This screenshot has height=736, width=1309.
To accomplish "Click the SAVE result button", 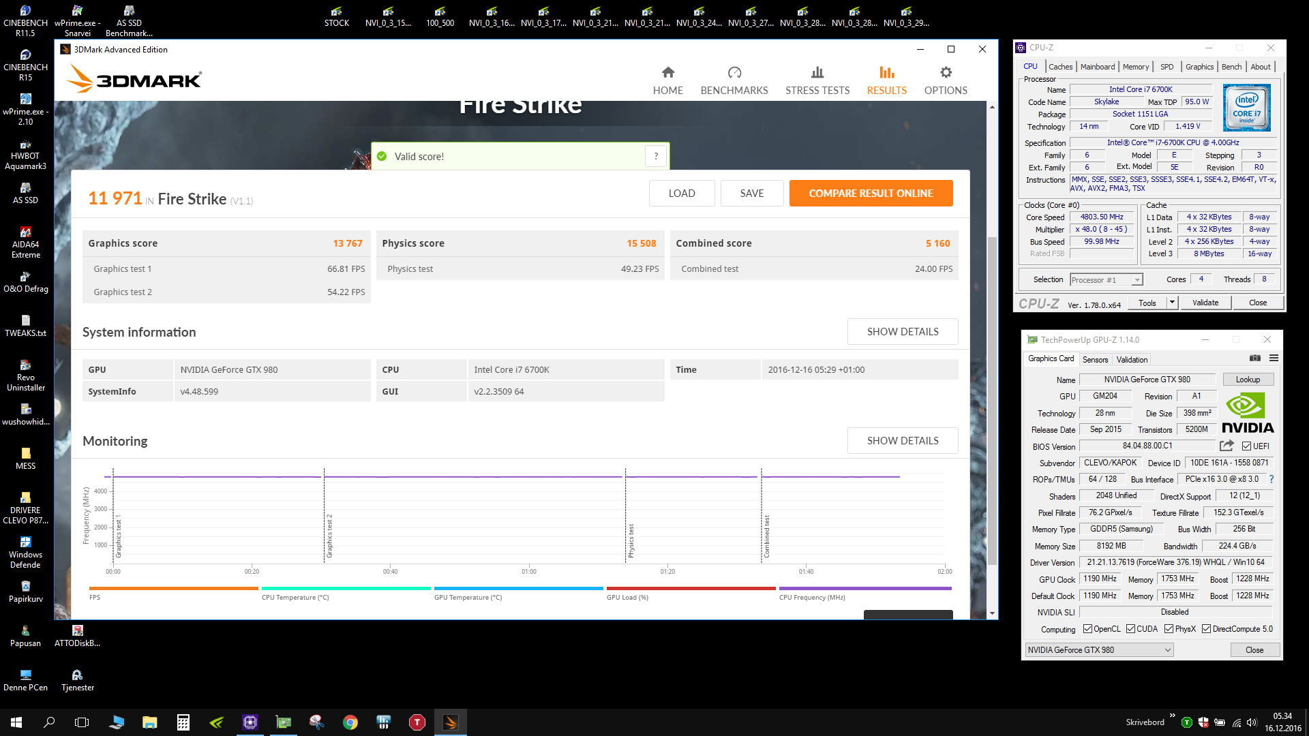I will [x=751, y=194].
